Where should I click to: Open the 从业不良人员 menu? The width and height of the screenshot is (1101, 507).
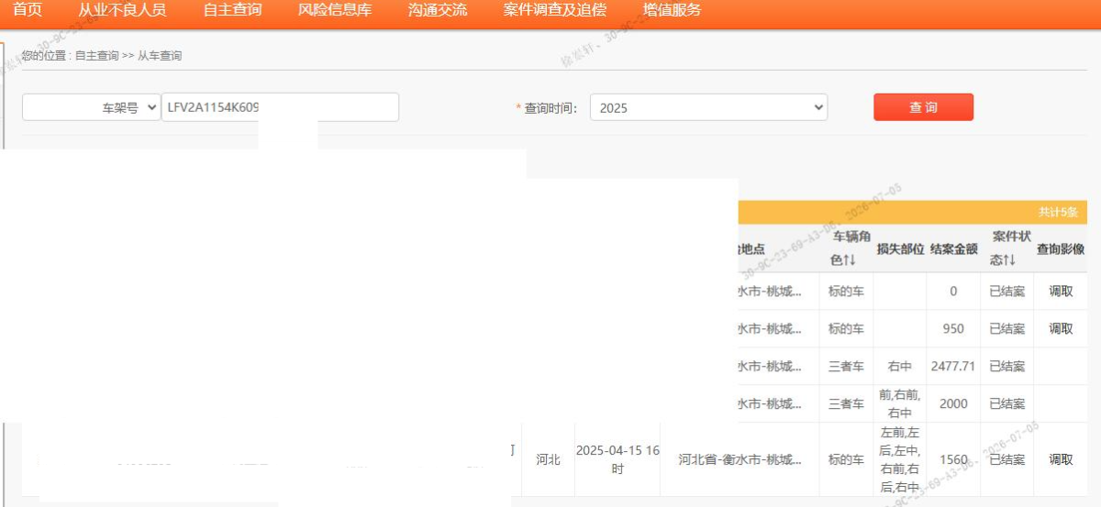pyautogui.click(x=122, y=11)
